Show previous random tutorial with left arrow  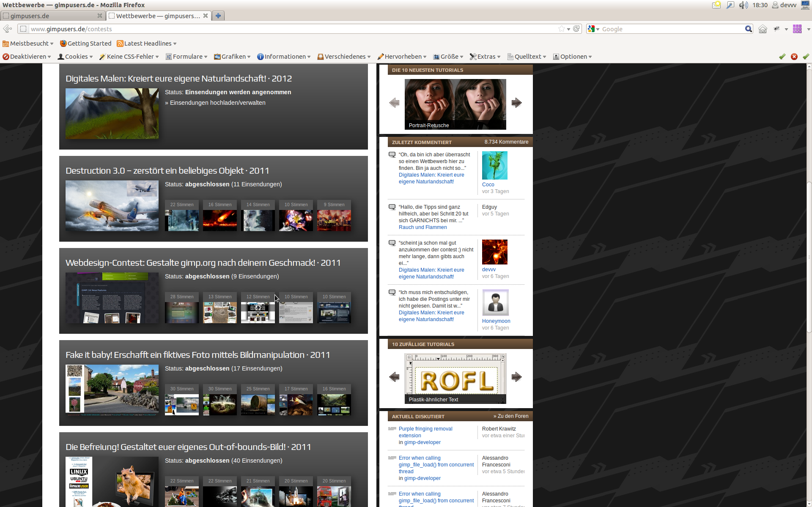[394, 377]
